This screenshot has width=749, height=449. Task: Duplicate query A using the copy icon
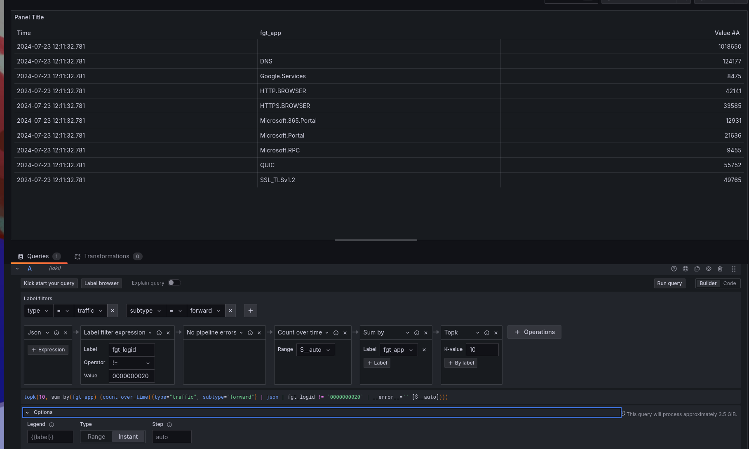pyautogui.click(x=697, y=269)
